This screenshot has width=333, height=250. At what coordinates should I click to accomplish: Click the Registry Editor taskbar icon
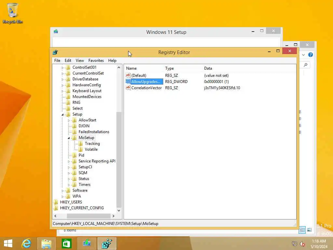coord(107,243)
